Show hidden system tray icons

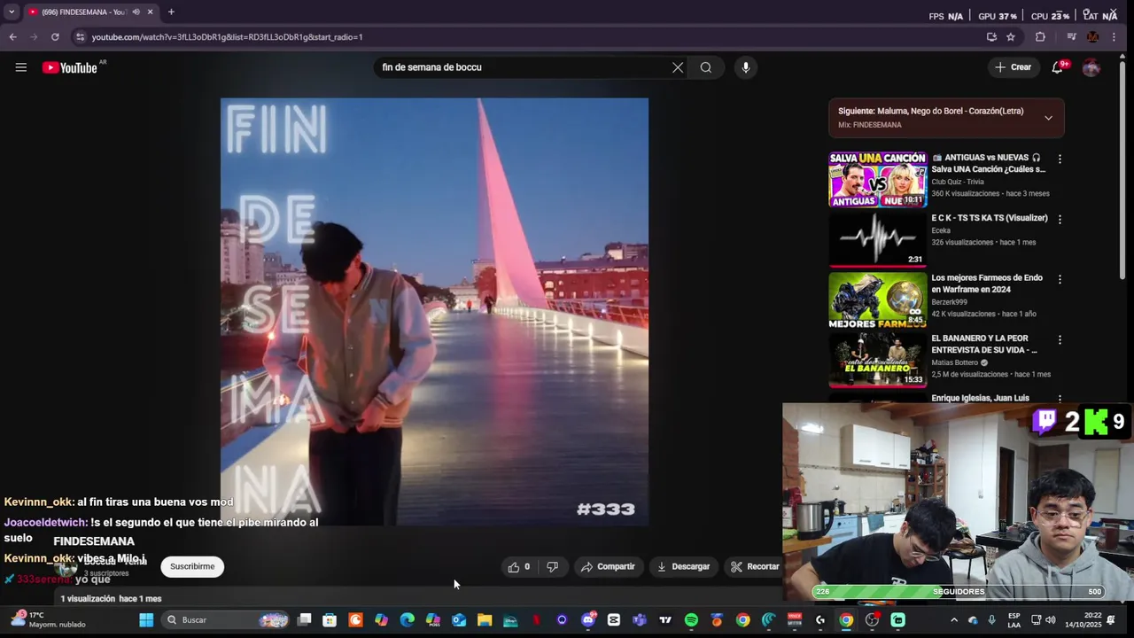(953, 620)
